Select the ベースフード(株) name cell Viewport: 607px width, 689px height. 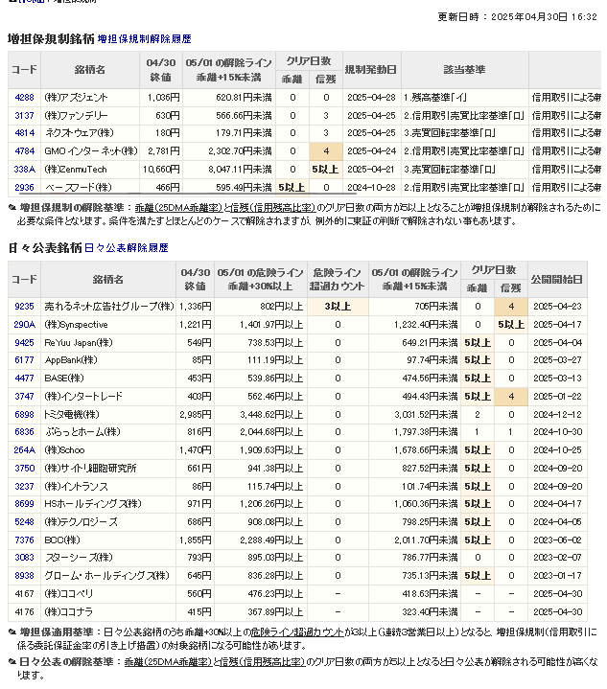coord(90,188)
